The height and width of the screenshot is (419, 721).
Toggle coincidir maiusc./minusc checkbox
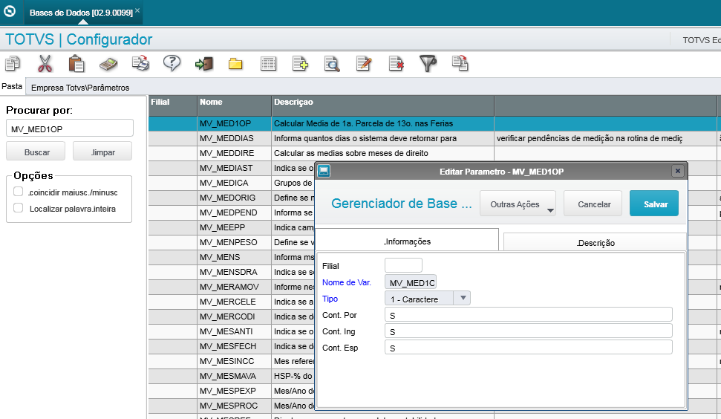19,192
